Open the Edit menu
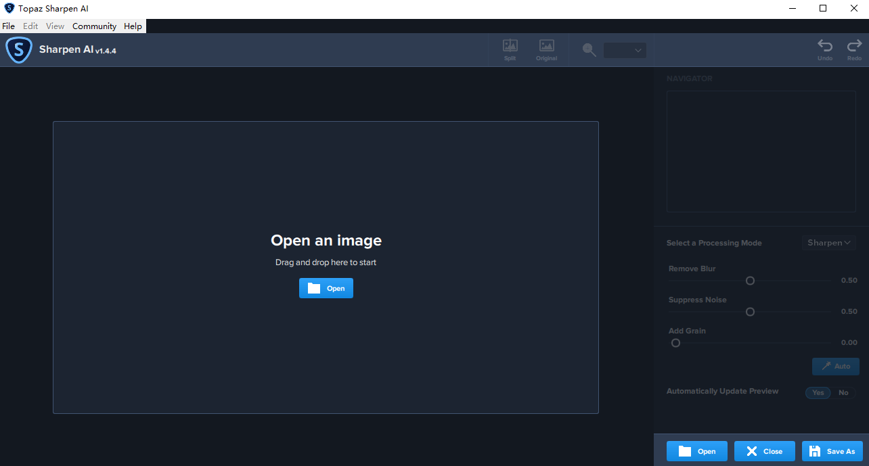The height and width of the screenshot is (466, 869). click(30, 26)
